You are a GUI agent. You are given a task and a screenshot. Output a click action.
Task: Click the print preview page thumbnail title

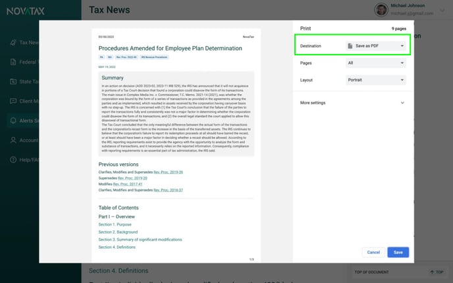pos(170,48)
